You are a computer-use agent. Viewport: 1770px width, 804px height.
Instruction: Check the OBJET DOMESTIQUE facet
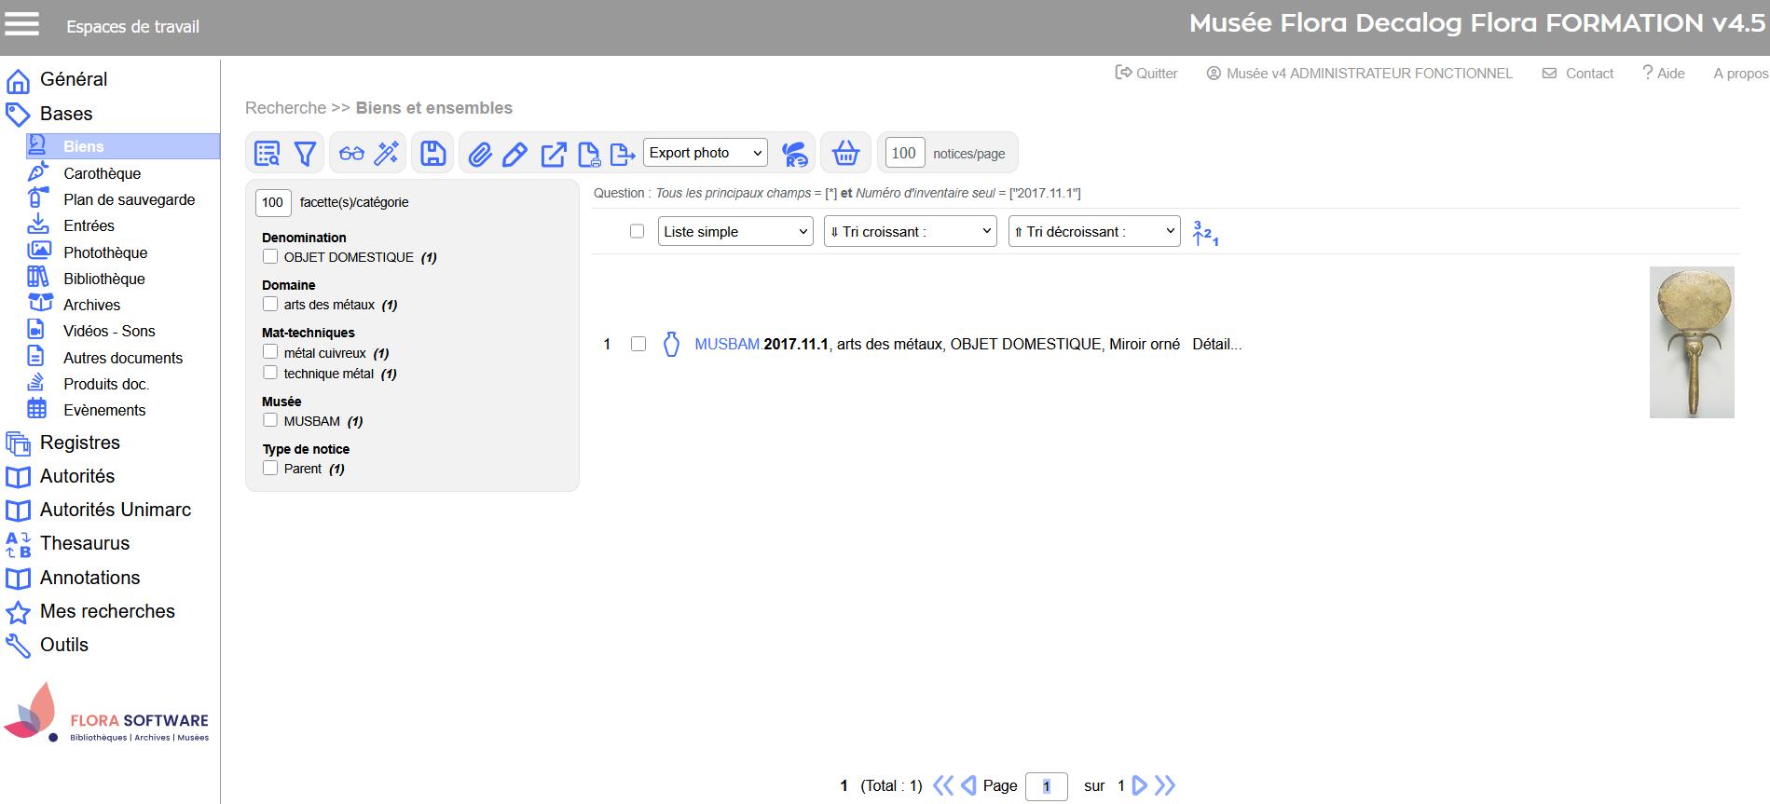coord(270,256)
